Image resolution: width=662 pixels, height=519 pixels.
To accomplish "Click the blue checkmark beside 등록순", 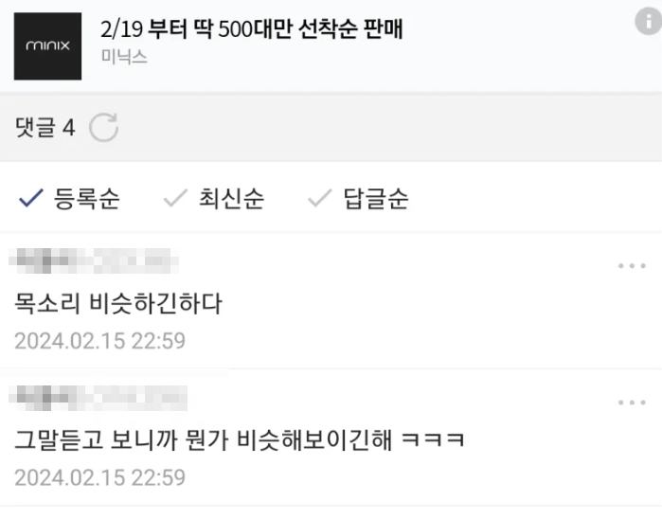I will (31, 198).
